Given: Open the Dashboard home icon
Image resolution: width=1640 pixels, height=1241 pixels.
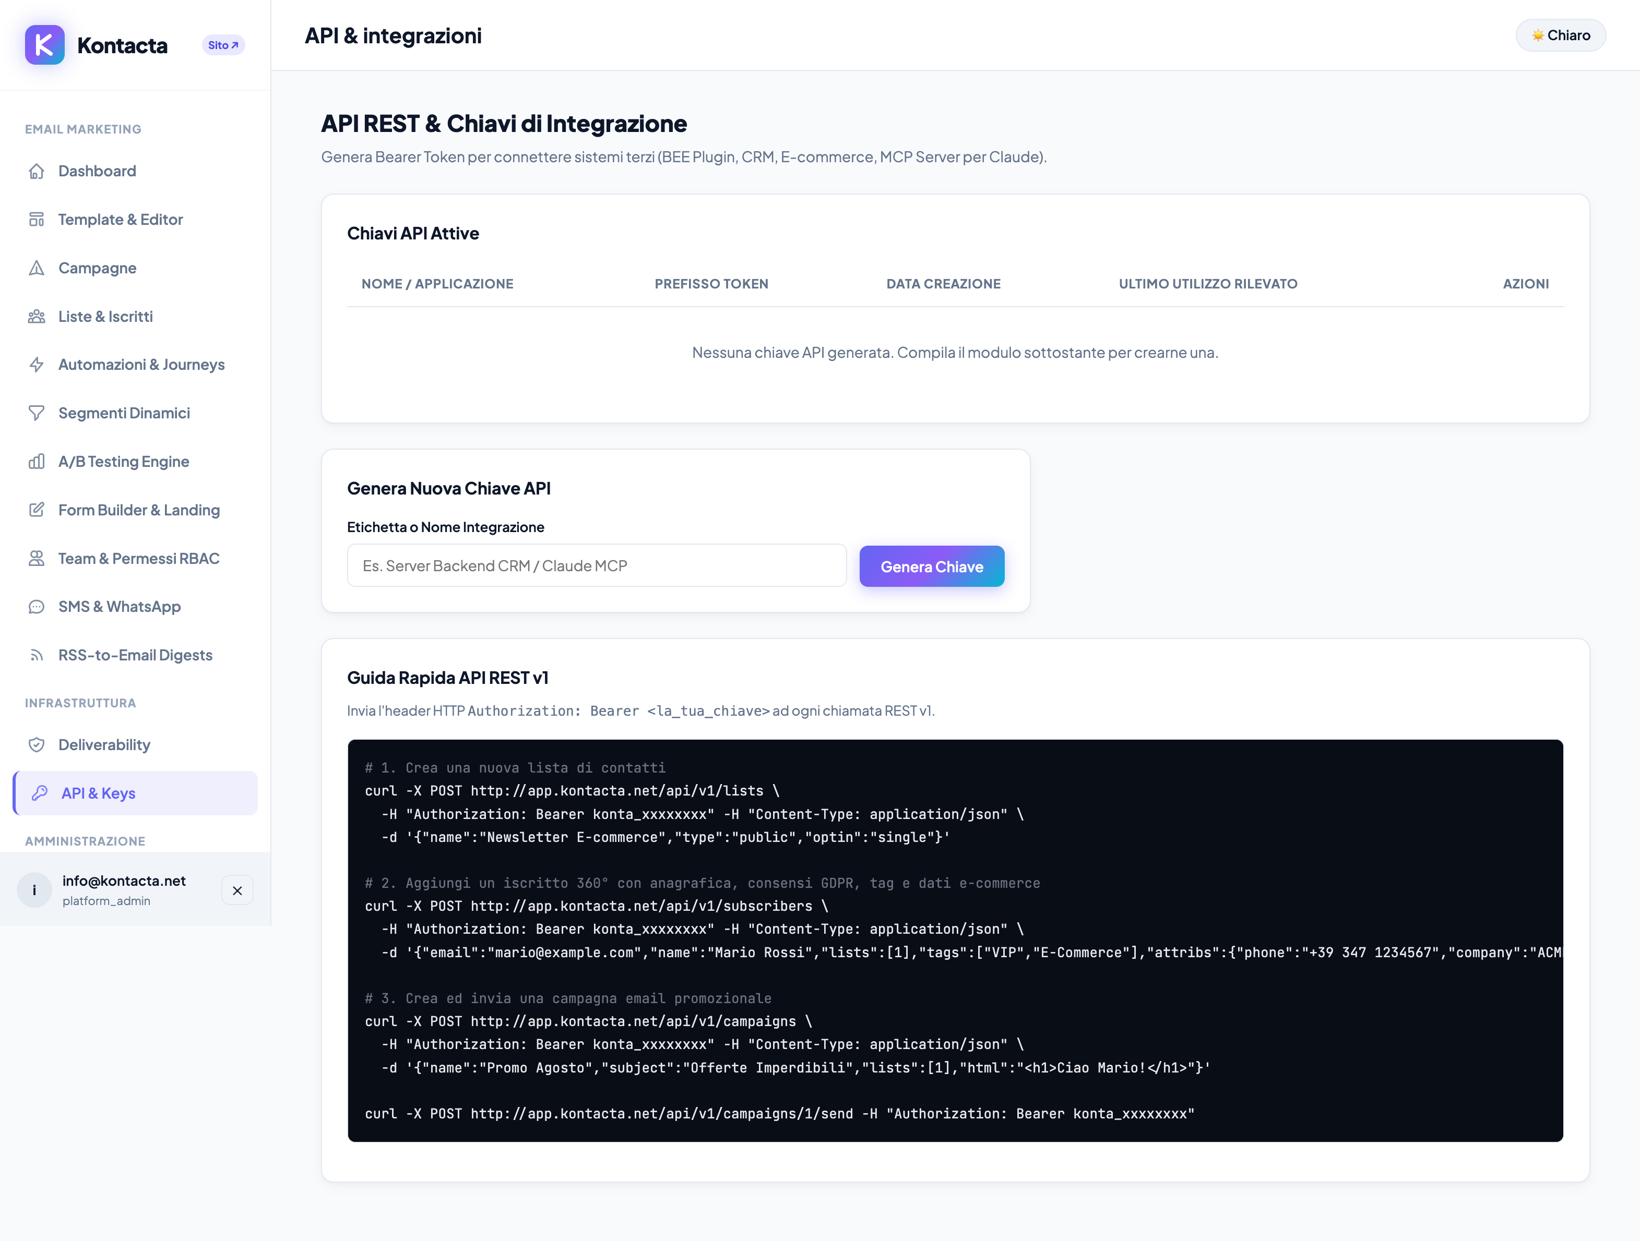Looking at the screenshot, I should coord(37,171).
